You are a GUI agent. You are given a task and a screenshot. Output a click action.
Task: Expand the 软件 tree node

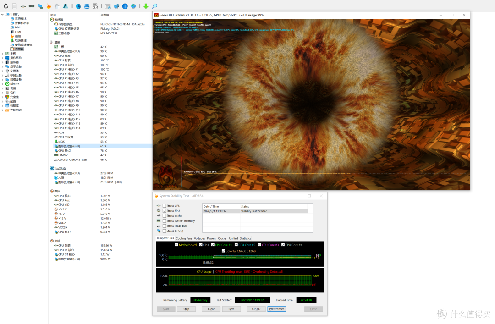tap(3, 93)
